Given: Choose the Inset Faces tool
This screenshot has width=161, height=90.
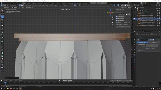Looking at the screenshot, I should [x=2, y=41].
